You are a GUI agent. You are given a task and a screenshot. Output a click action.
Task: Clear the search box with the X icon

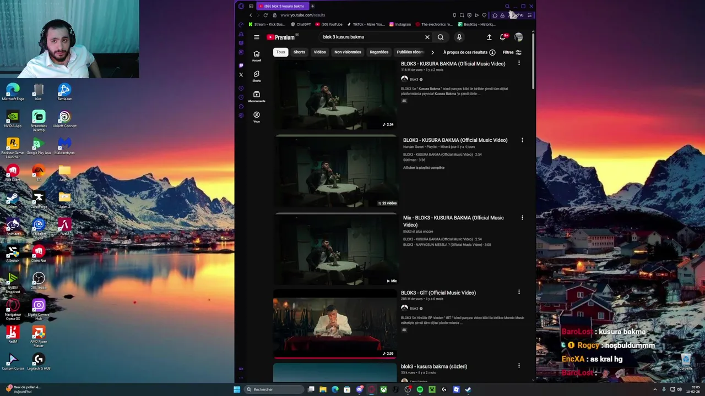pos(427,37)
